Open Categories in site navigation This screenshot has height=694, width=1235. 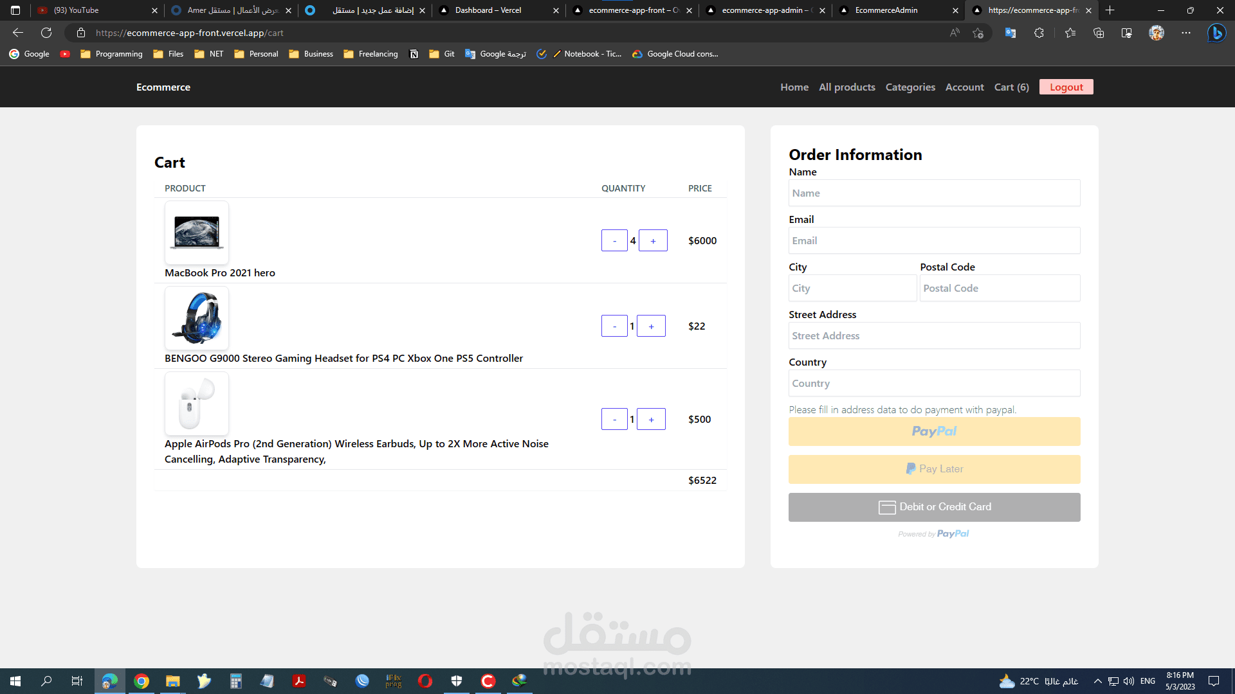(x=910, y=87)
